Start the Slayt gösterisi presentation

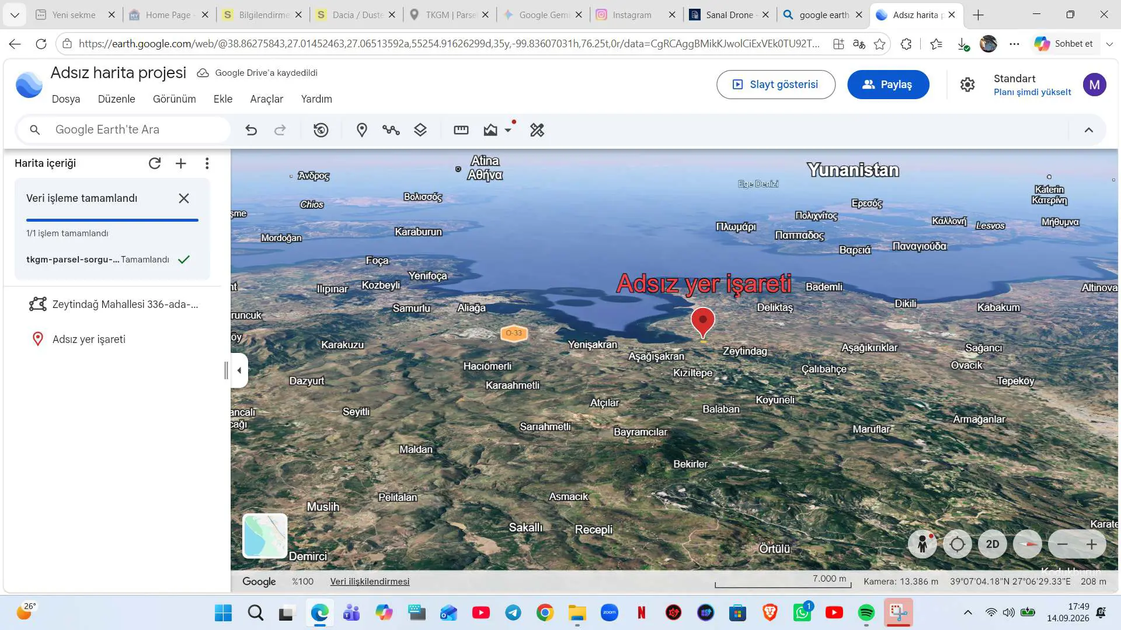(x=776, y=85)
